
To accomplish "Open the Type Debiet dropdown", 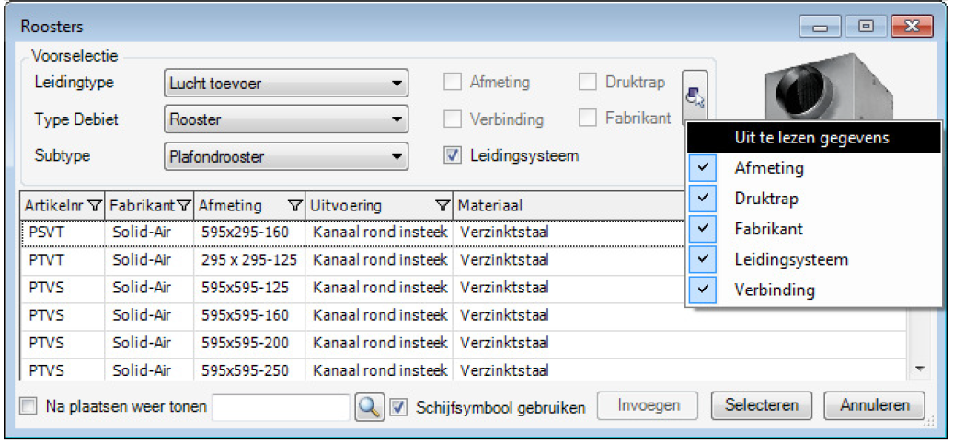I will point(286,119).
